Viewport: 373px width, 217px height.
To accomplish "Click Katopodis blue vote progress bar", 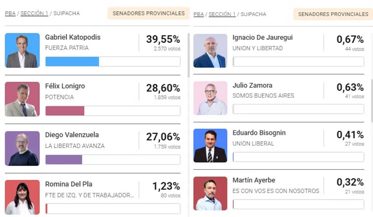I will point(72,61).
